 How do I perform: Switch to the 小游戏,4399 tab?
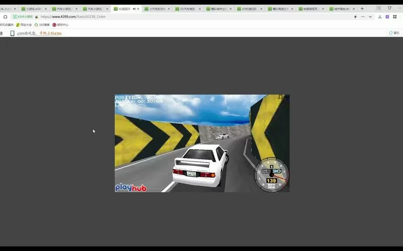[33, 9]
